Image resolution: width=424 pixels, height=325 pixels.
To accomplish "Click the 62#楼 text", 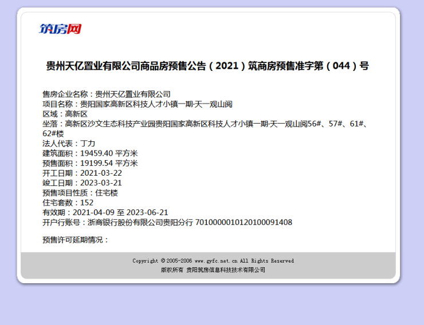I will 53,134.
